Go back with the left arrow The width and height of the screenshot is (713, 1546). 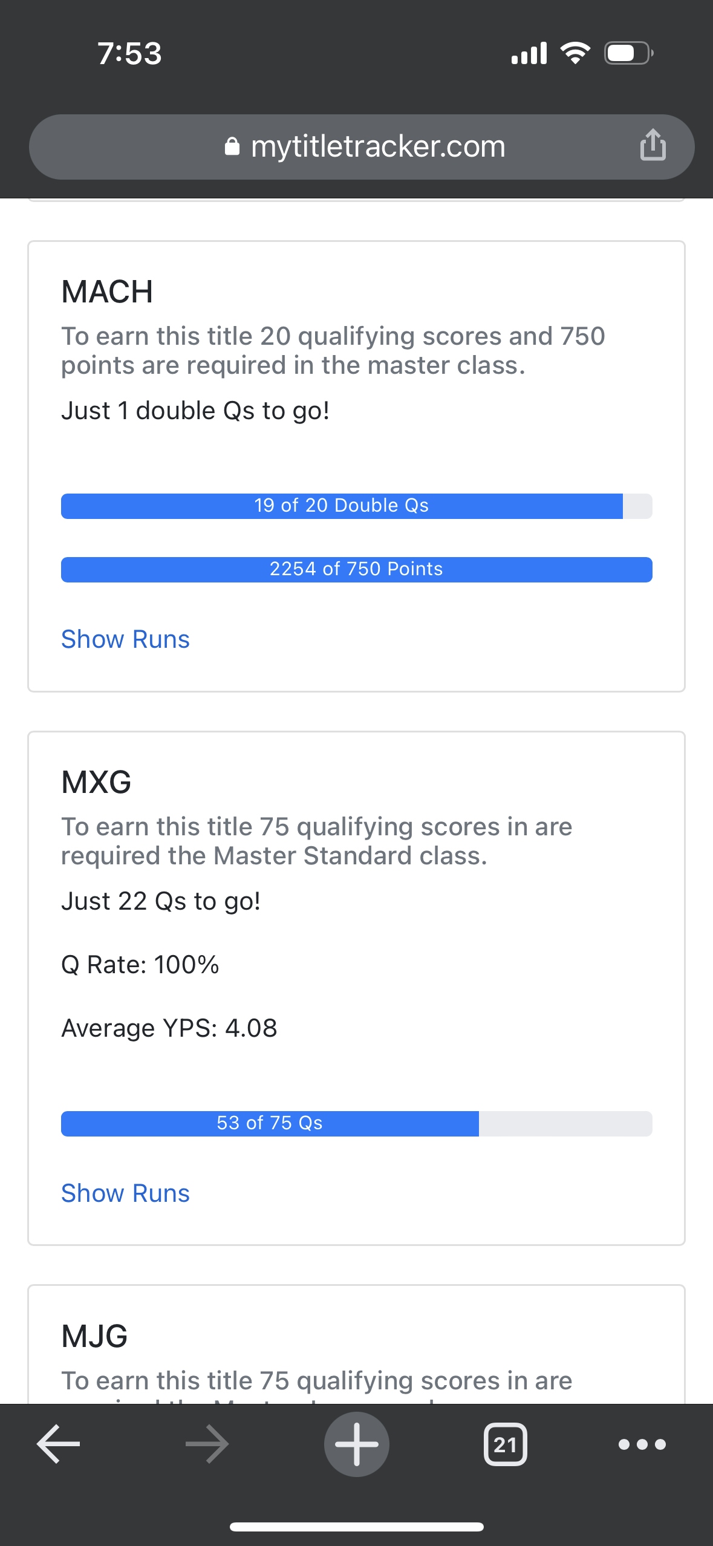[59, 1444]
